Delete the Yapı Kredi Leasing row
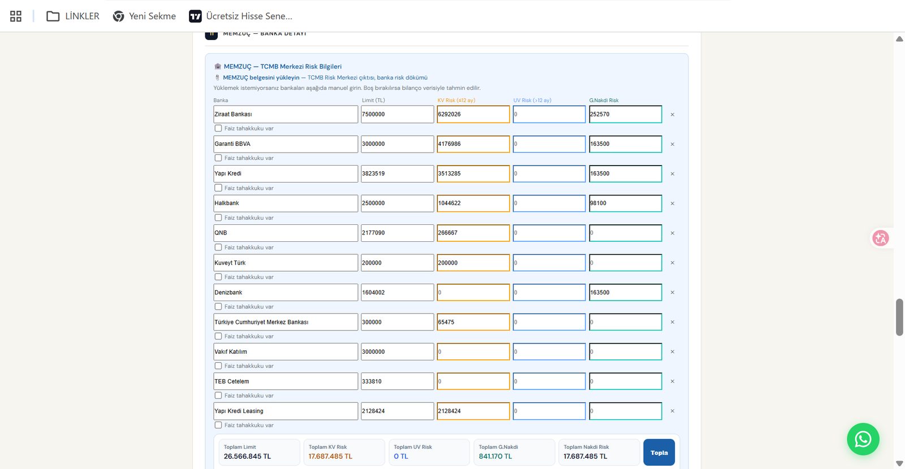The image size is (905, 469). point(673,411)
